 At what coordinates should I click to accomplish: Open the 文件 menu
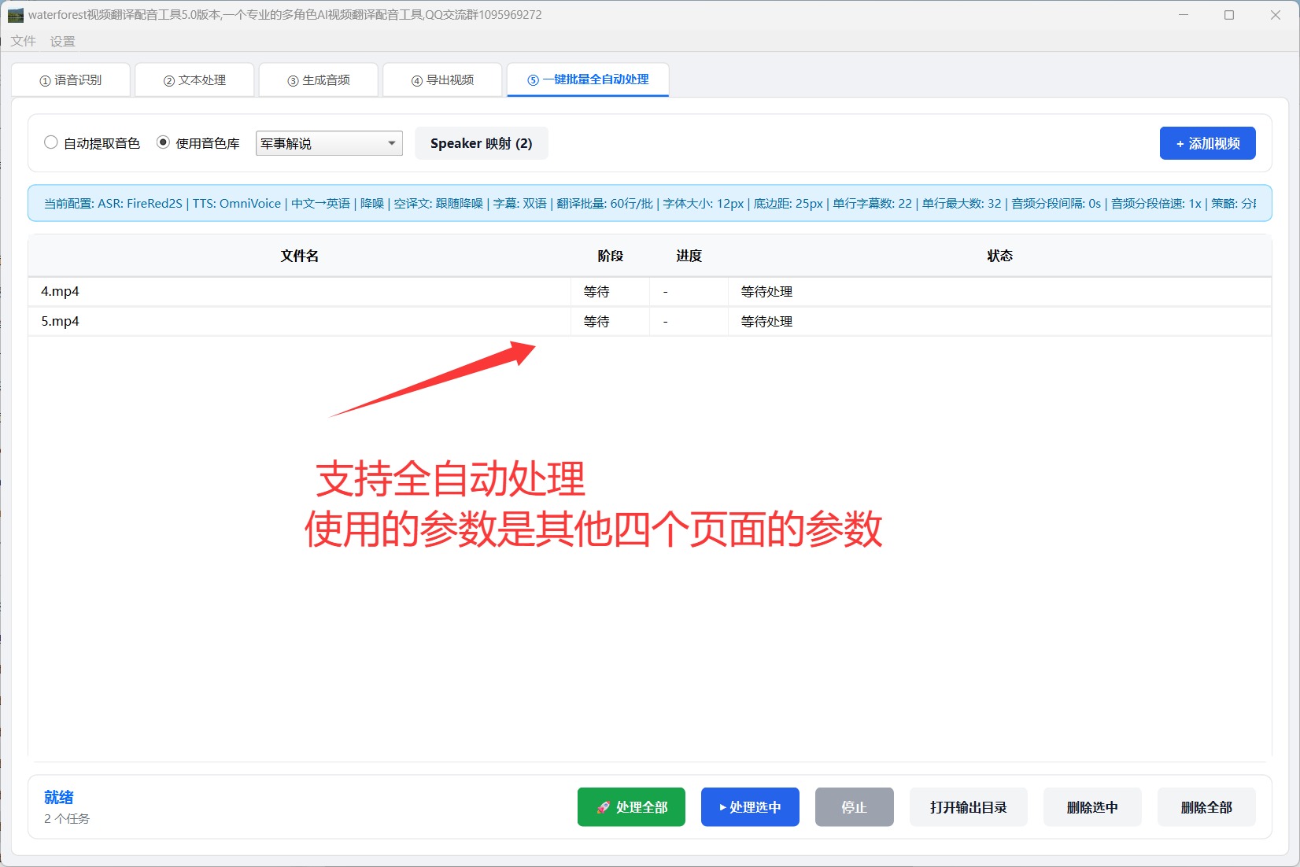[x=24, y=41]
